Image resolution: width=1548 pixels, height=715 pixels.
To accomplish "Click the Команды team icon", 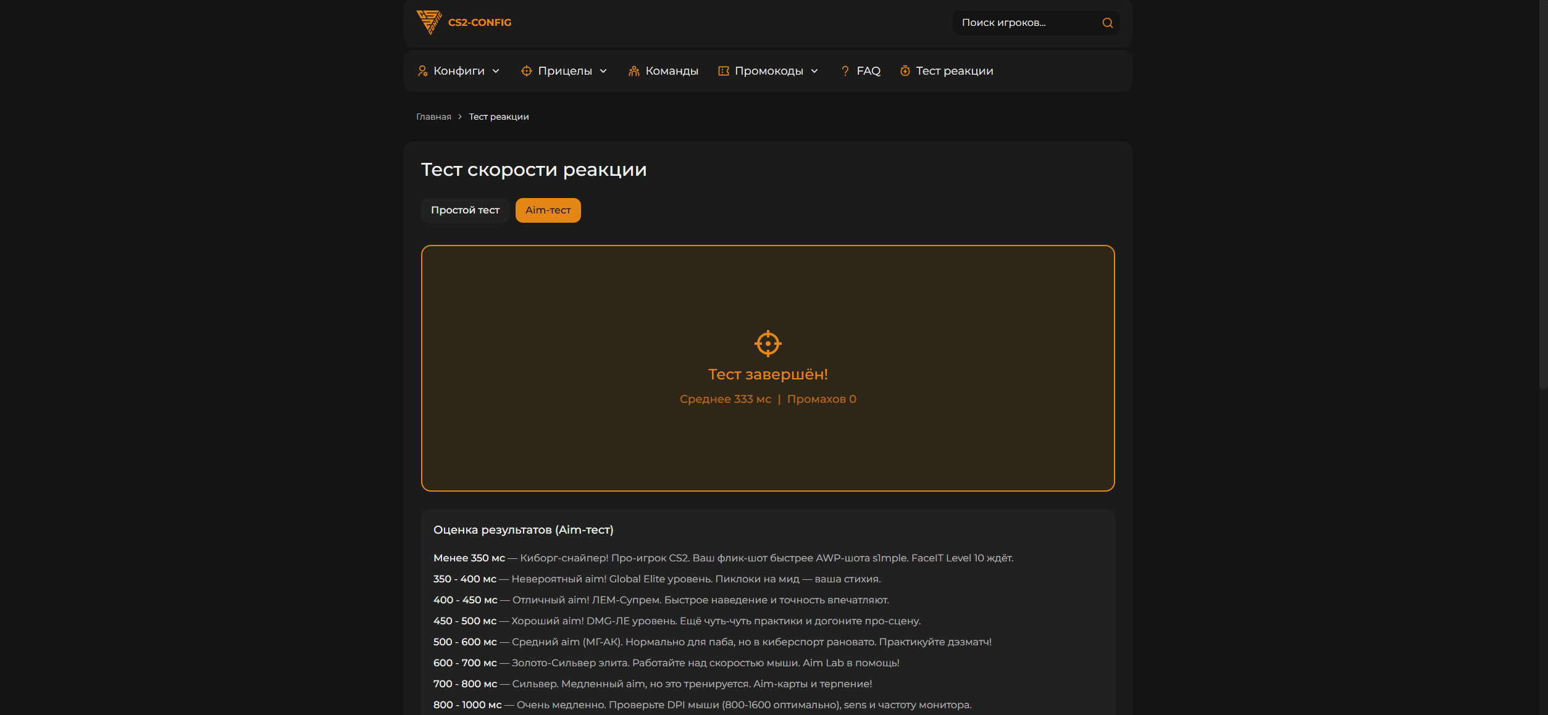I will 634,71.
